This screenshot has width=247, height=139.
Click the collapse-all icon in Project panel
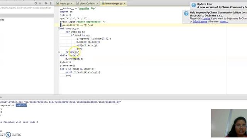40,3
